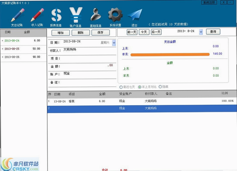Click the 100.00% ratio cell
Viewport: 237px width, 171px height.
(x=228, y=101)
